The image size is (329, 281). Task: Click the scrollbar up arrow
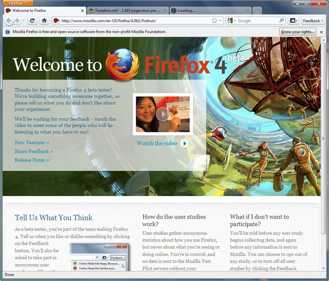coord(324,40)
